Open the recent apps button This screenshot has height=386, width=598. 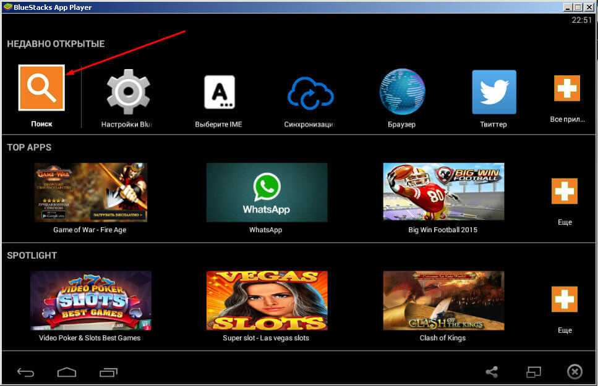(108, 372)
